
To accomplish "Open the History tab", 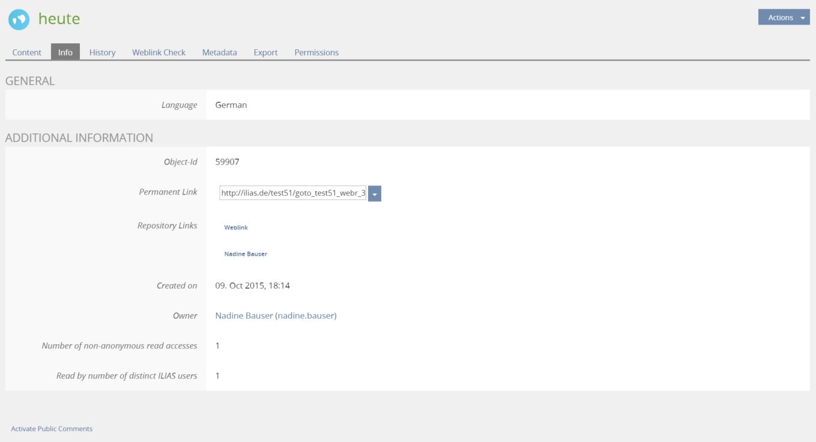I will pyautogui.click(x=102, y=52).
